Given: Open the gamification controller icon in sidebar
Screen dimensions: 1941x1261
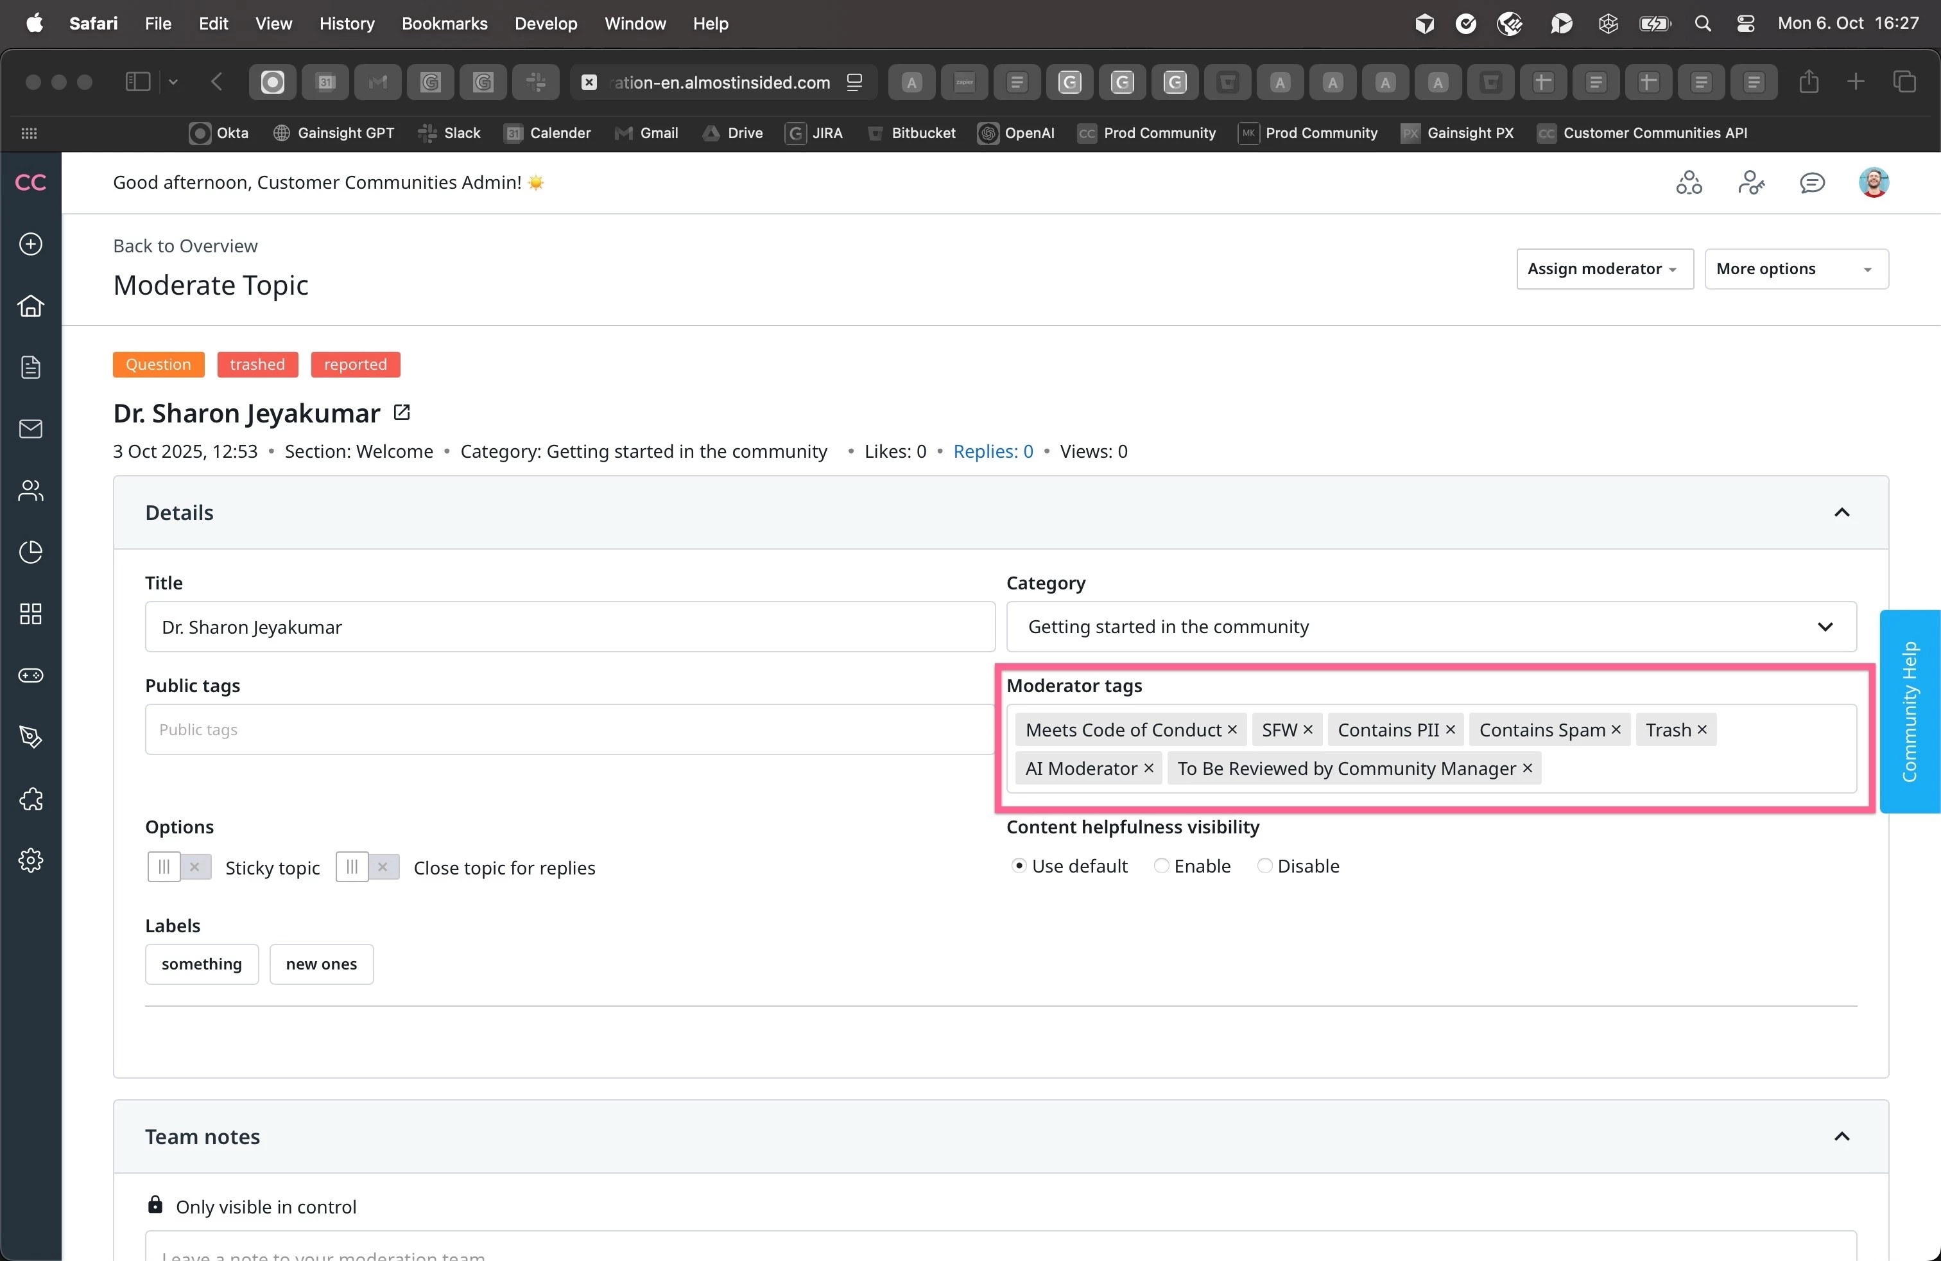Looking at the screenshot, I should click(x=30, y=675).
